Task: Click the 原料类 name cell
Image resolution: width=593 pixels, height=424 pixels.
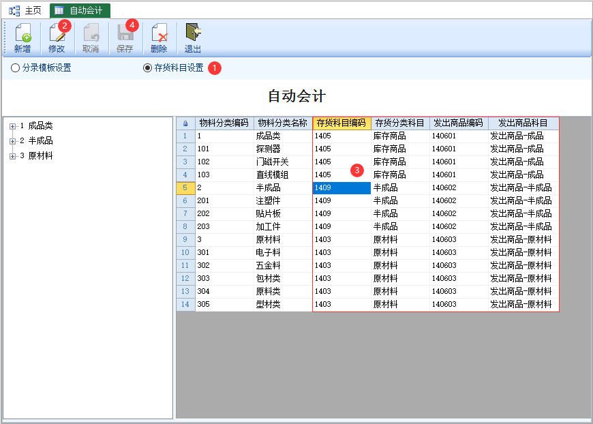Action: pyautogui.click(x=283, y=292)
